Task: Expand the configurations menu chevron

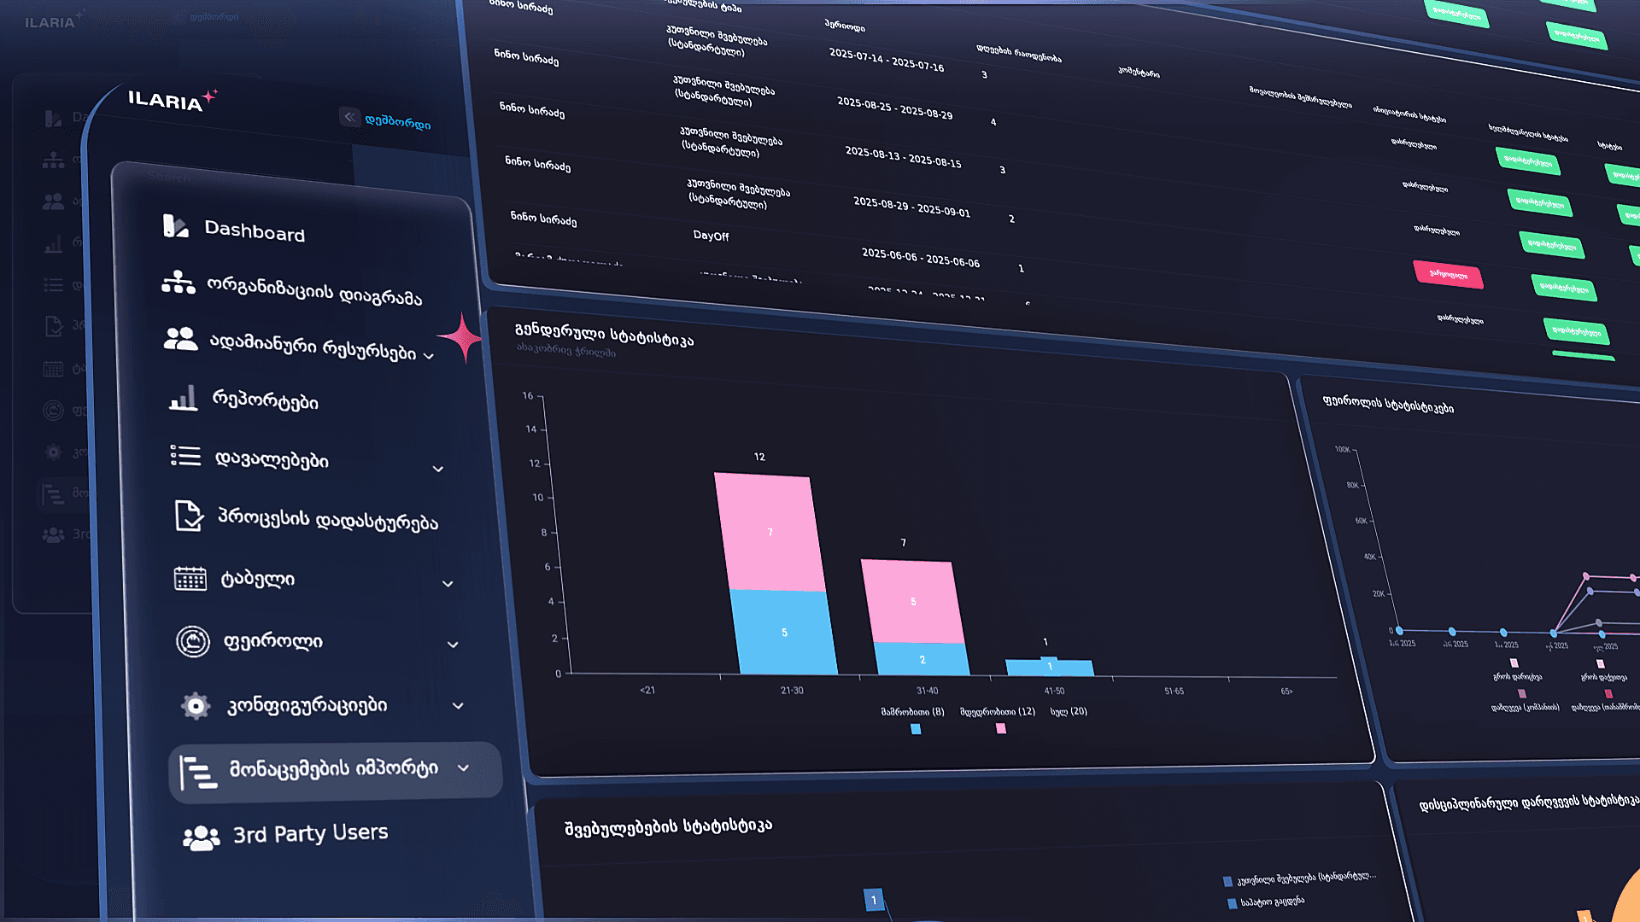Action: 458,706
